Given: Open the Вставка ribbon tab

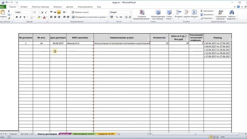Looking at the screenshot, I should tap(24, 7).
